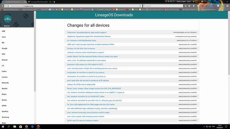The image size is (230, 129).
Task: Select LG in the devices list
Action: coord(3,66)
